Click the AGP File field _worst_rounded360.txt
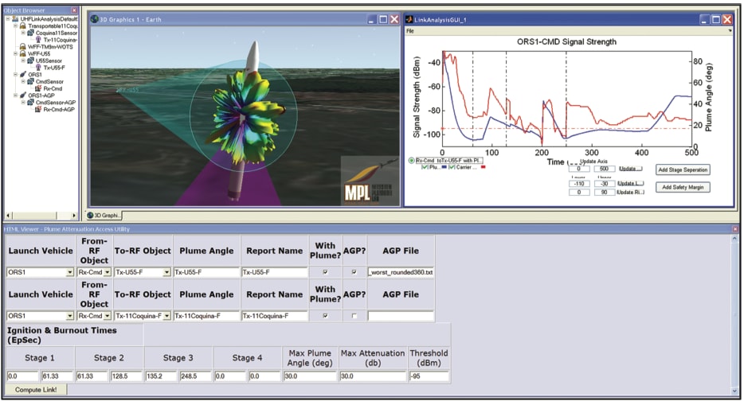Image resolution: width=744 pixels, height=401 pixels. [401, 272]
